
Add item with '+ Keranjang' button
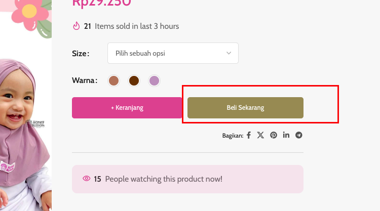[x=127, y=108]
